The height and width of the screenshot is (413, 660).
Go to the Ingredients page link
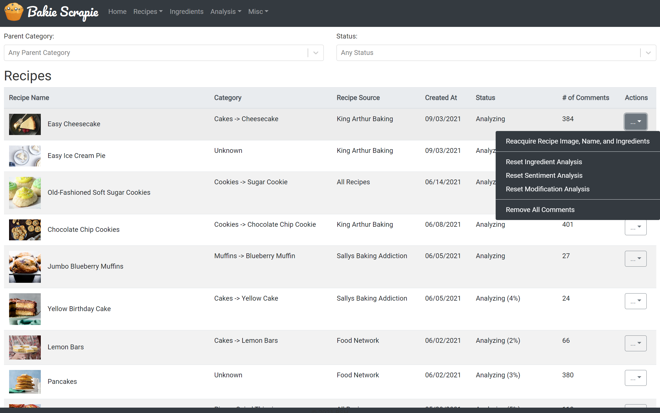click(x=186, y=12)
